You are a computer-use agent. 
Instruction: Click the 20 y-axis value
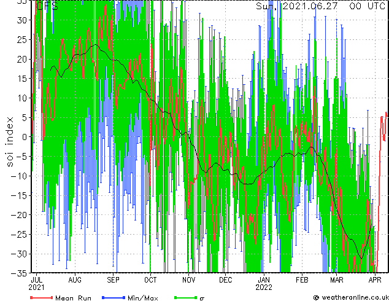pyautogui.click(x=21, y=59)
